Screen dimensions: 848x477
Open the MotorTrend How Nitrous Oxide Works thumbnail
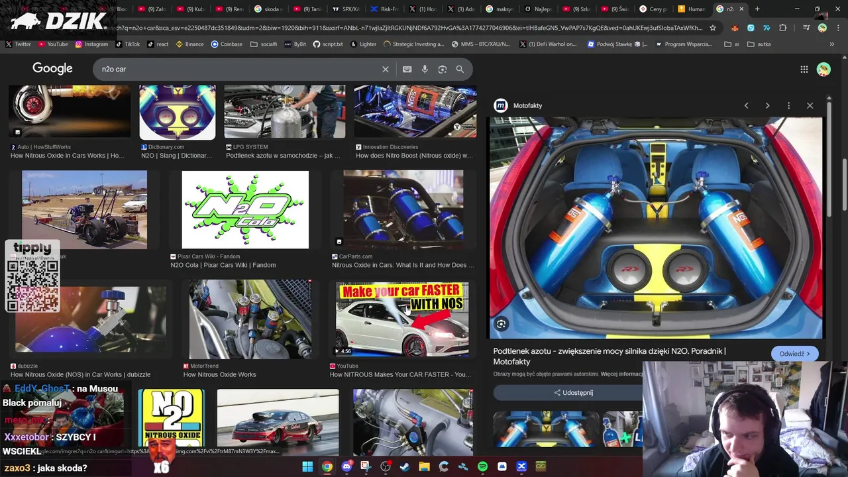point(250,319)
